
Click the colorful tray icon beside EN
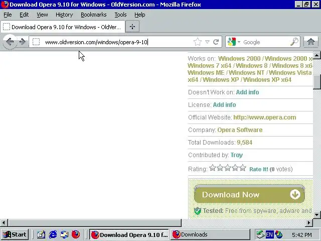(x=279, y=234)
